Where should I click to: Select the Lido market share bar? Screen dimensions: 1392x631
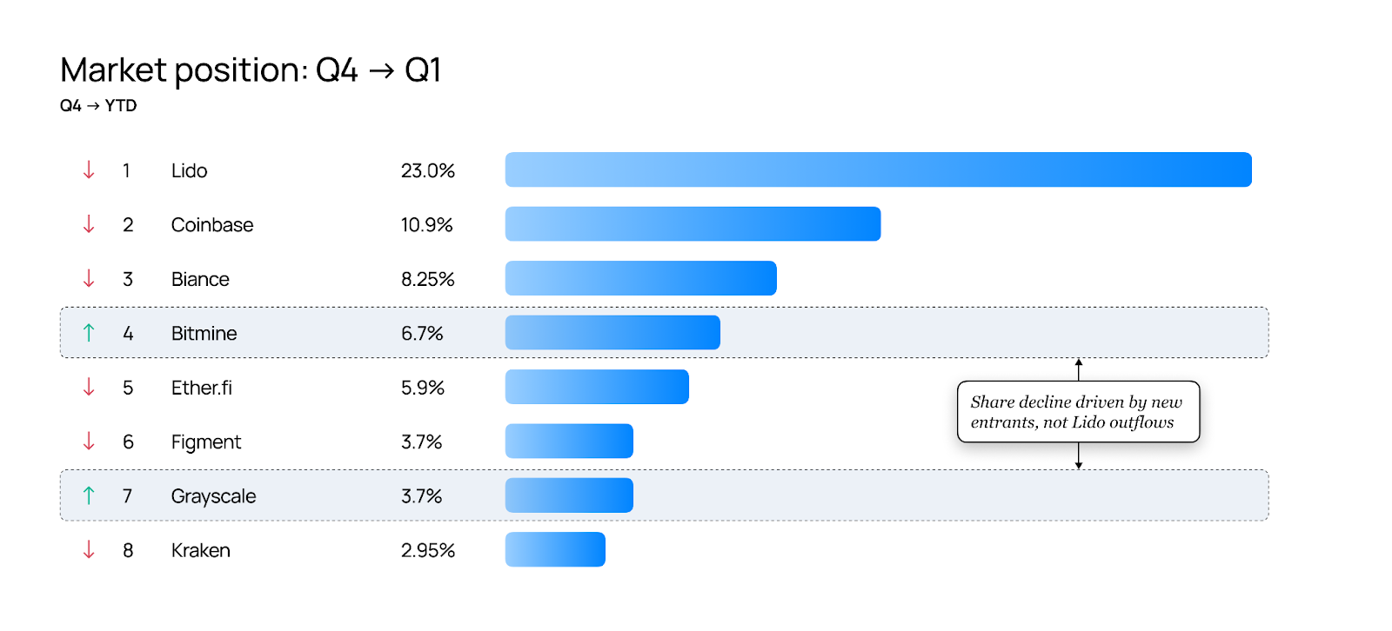[878, 169]
